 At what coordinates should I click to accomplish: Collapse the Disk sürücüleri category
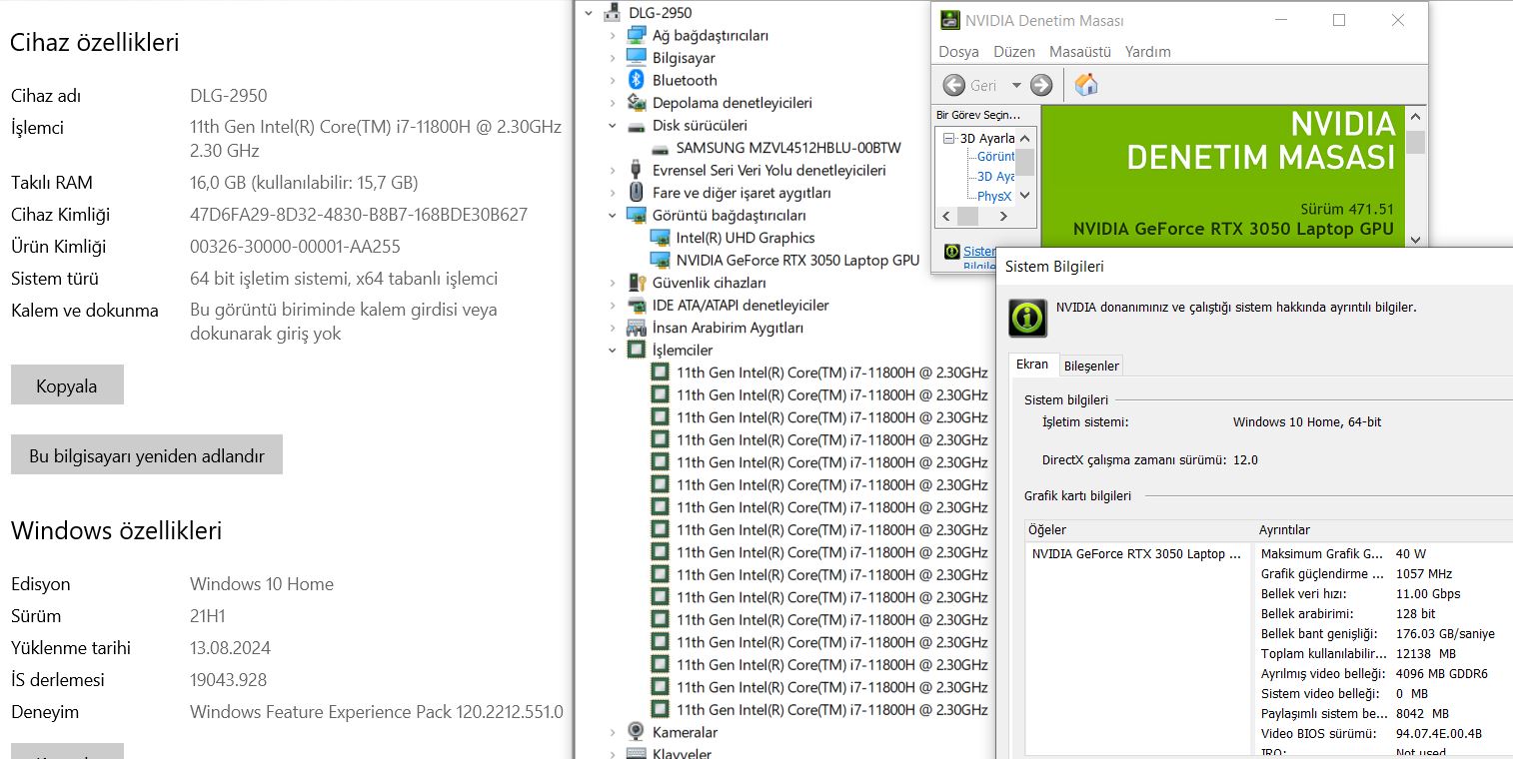pyautogui.click(x=613, y=126)
